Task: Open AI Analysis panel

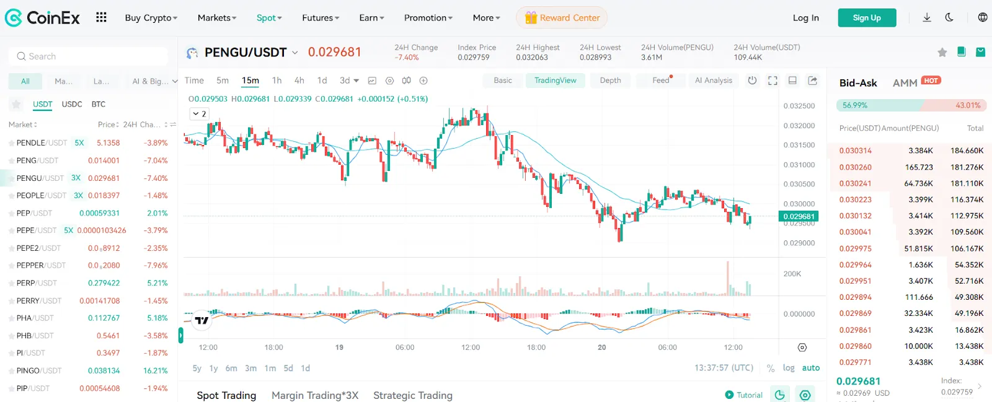Action: point(714,81)
